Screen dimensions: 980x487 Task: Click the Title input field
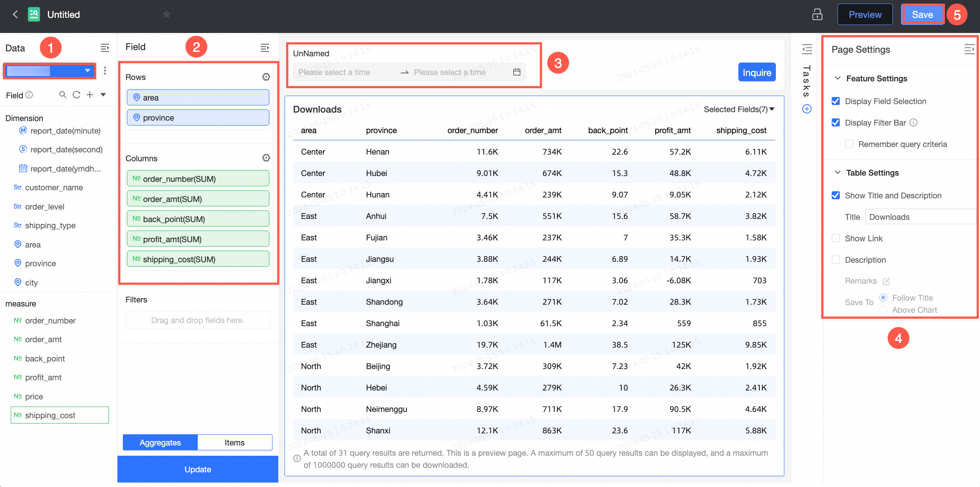pyautogui.click(x=920, y=217)
